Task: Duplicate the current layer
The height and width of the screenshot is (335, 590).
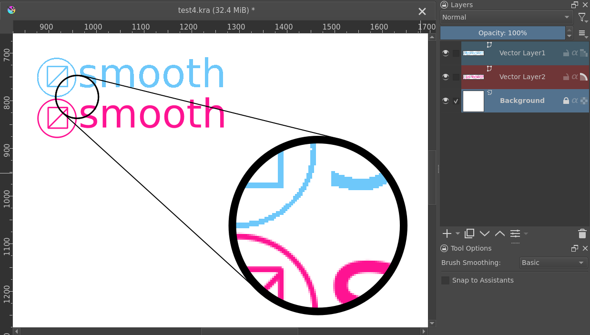Action: [x=469, y=233]
